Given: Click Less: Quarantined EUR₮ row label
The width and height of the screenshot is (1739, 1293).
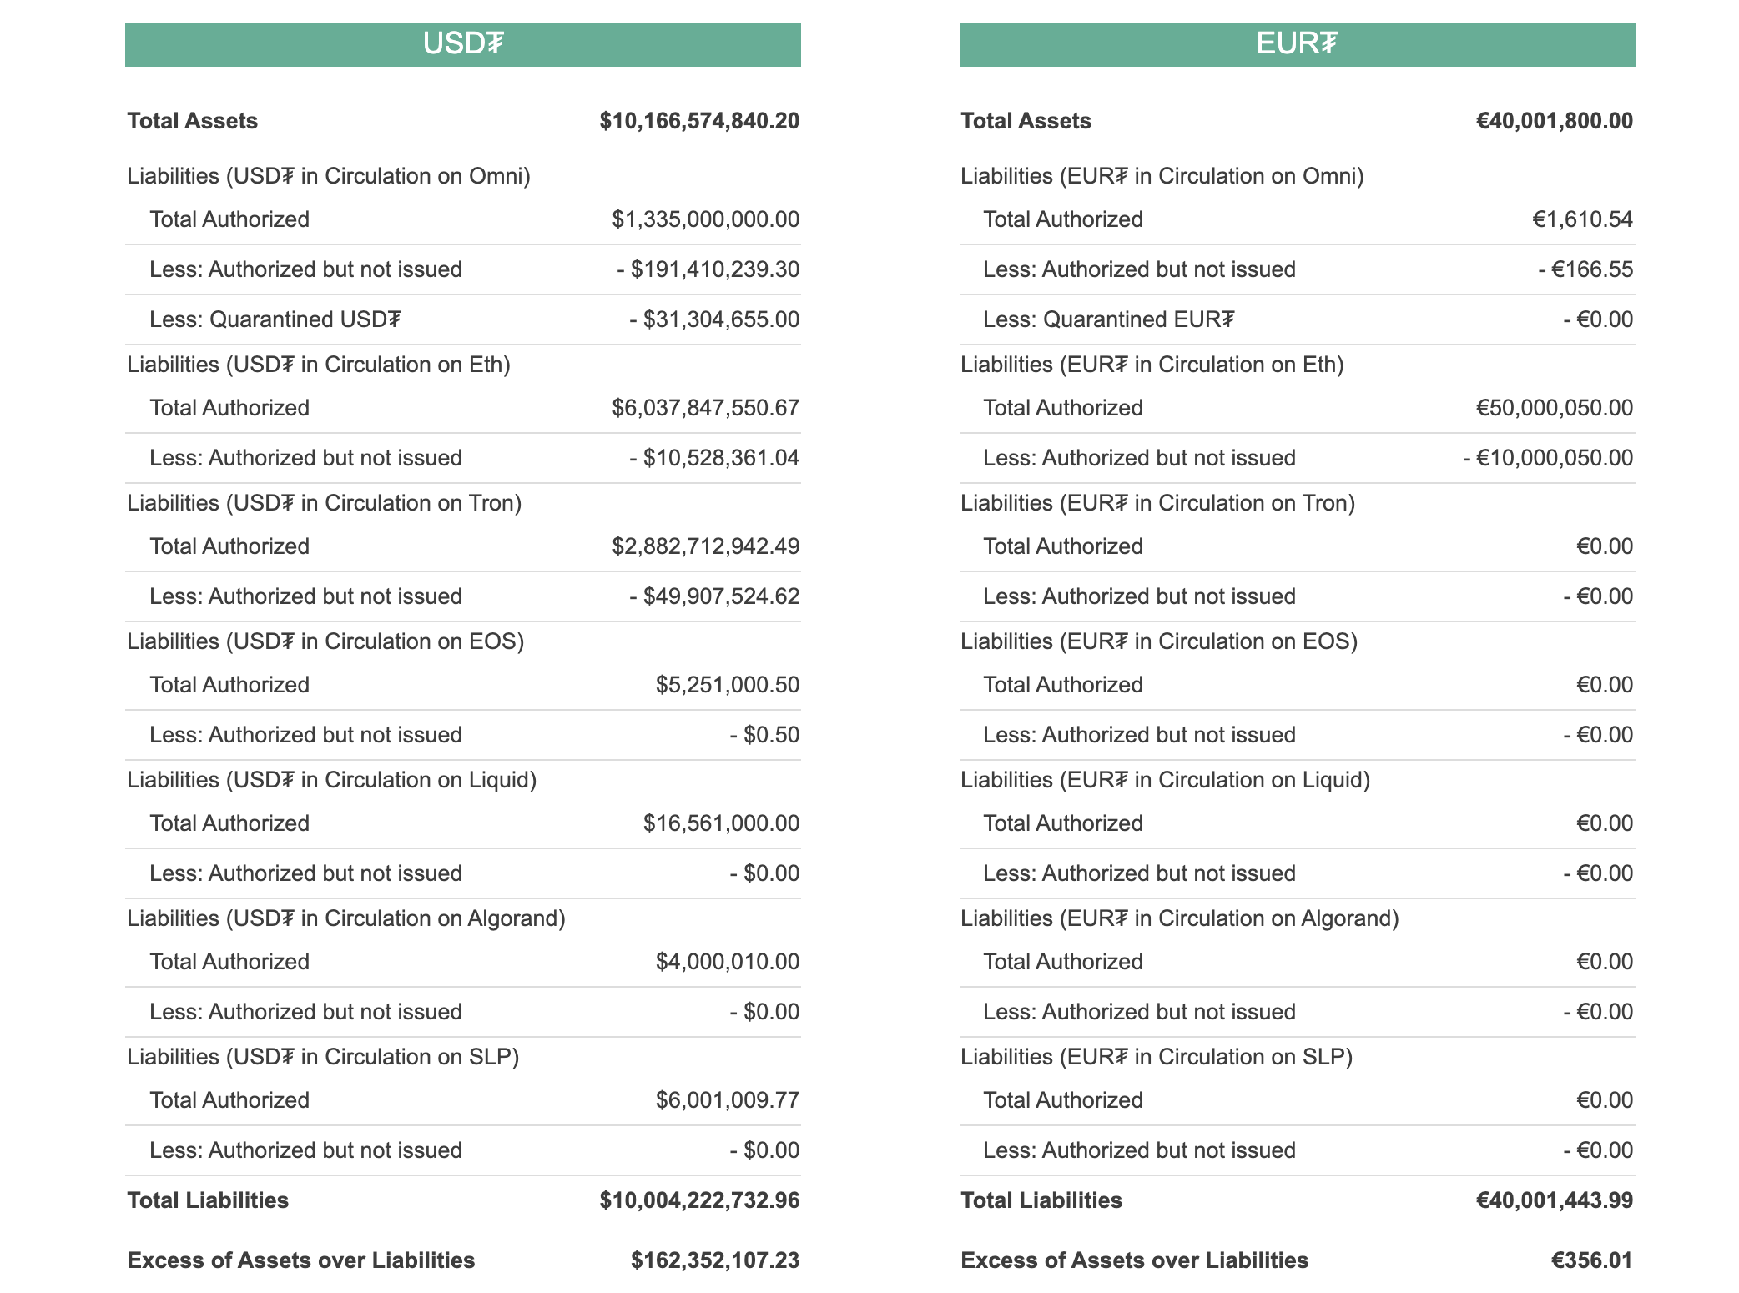Looking at the screenshot, I should pyautogui.click(x=1109, y=319).
